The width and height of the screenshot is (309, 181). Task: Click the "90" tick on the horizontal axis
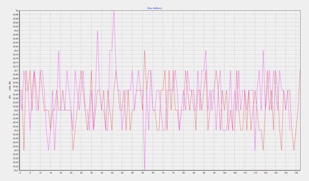pos(204,173)
